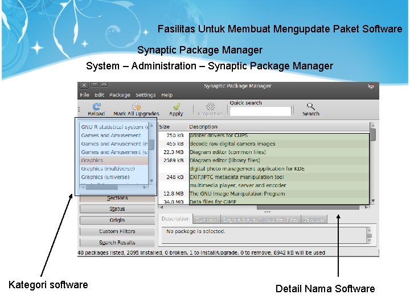Switch to the Versions tab
This screenshot has height=307, width=410.
click(x=314, y=219)
